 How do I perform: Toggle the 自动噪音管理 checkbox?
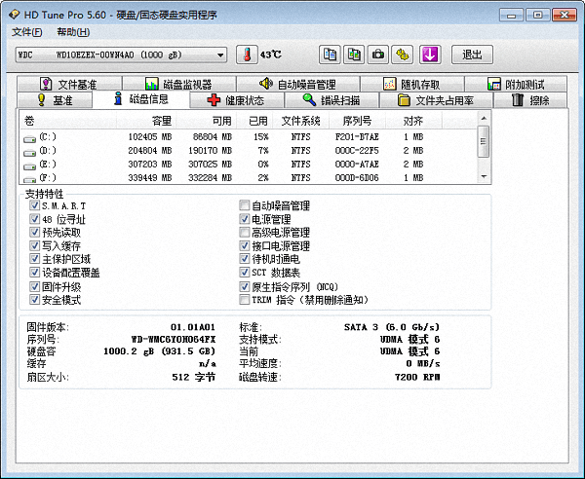(x=245, y=206)
